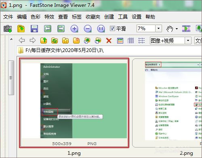The height and width of the screenshot is (158, 202).
Task: Open the 文件 menu
Action: [8, 17]
